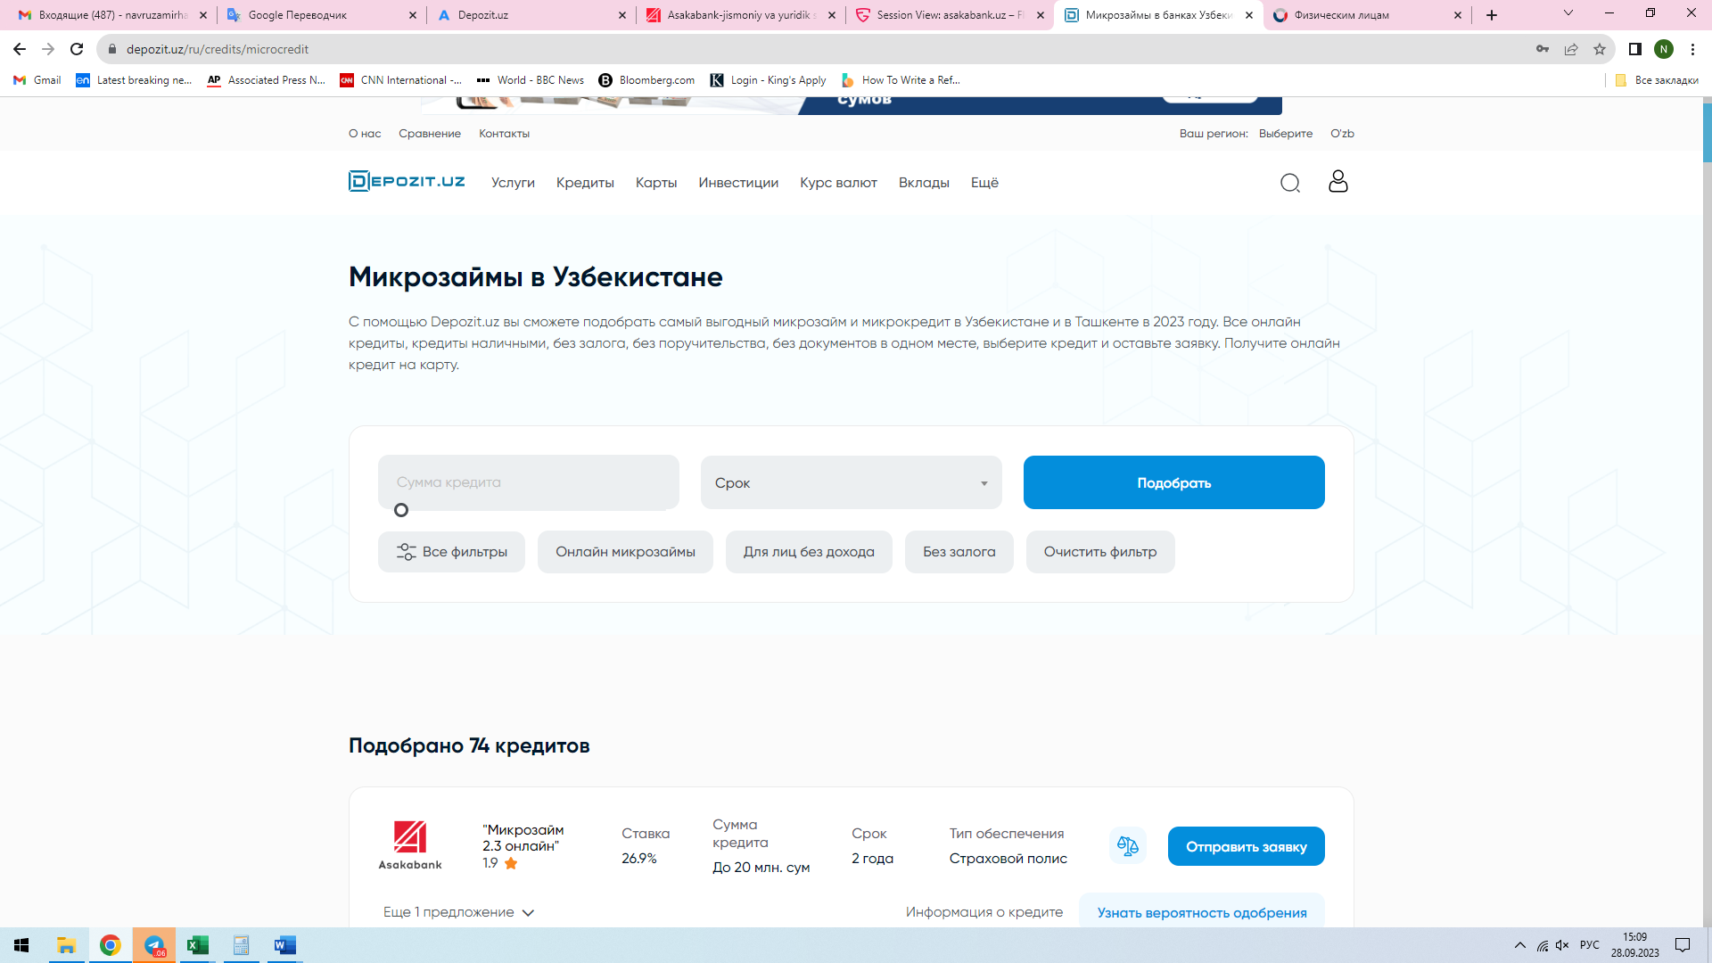Toggle Онлайн микрозаймы filter
The image size is (1712, 963).
[x=625, y=552]
